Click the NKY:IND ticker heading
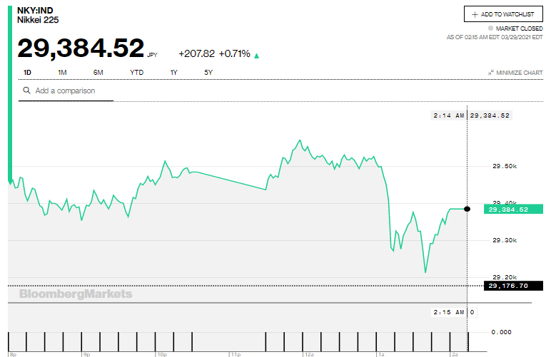546x357 pixels. coord(35,10)
